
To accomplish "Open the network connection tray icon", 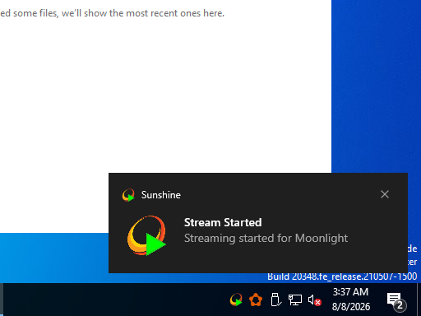I will click(295, 300).
